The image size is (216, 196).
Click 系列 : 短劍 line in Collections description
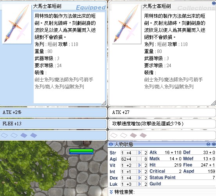[x=166, y=44]
